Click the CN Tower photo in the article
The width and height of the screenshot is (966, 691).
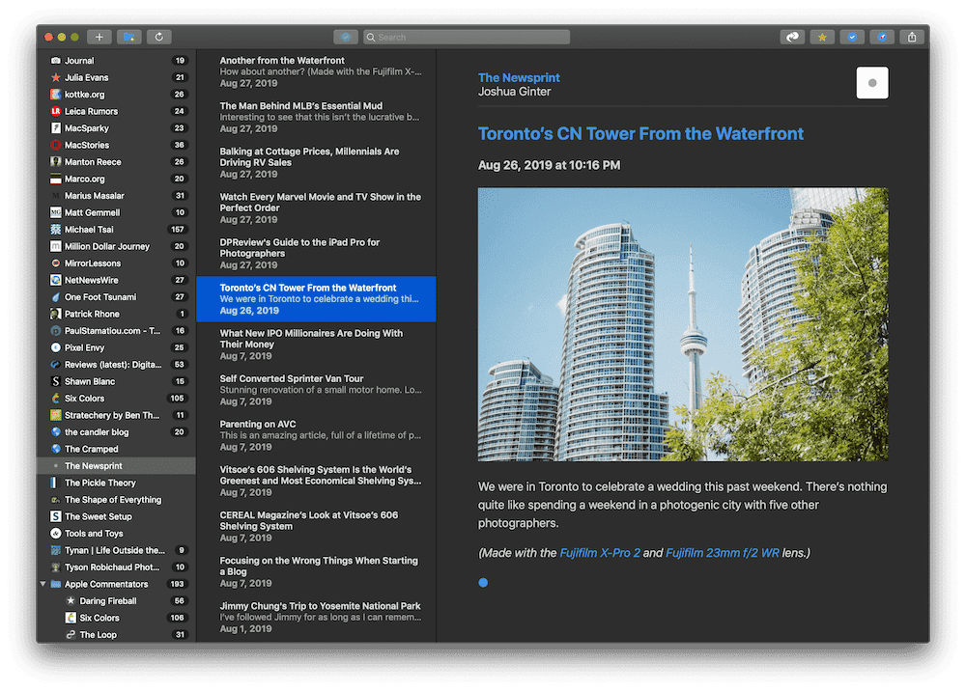(683, 324)
